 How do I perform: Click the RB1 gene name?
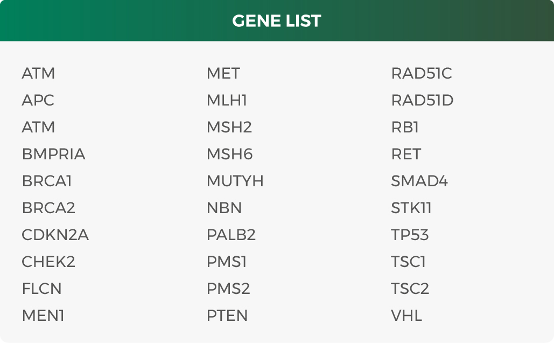pos(405,127)
